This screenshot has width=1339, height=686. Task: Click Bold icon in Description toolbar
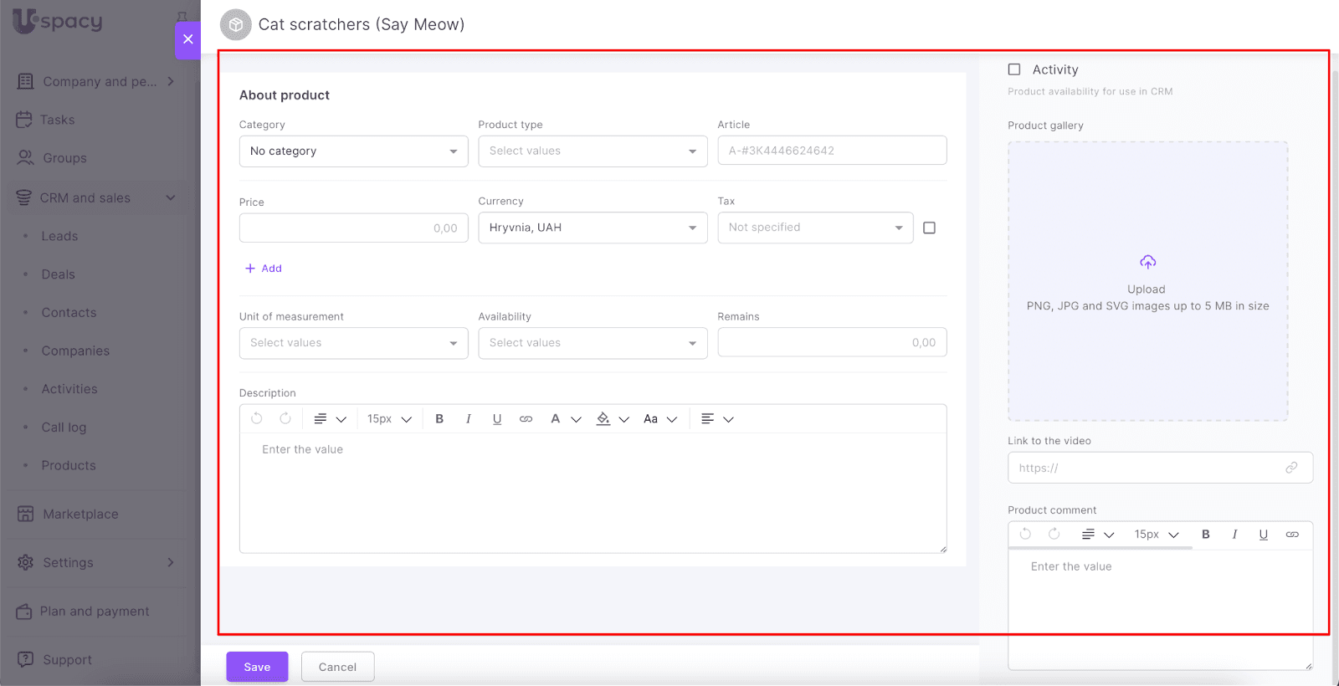[x=439, y=419]
